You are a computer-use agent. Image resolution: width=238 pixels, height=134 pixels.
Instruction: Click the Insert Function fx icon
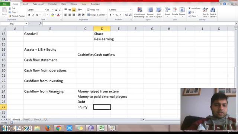[41, 23]
